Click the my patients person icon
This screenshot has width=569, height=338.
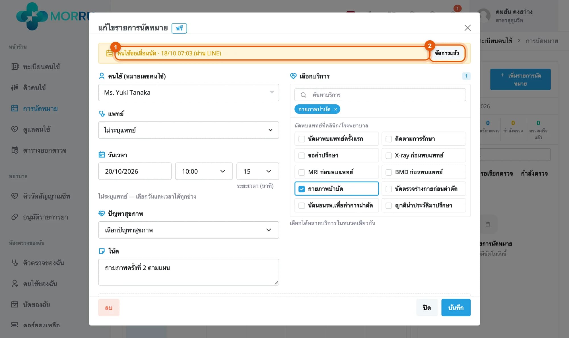tap(15, 284)
